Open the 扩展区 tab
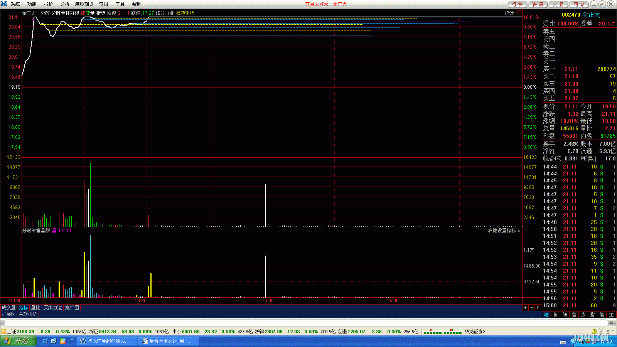 tap(8, 314)
